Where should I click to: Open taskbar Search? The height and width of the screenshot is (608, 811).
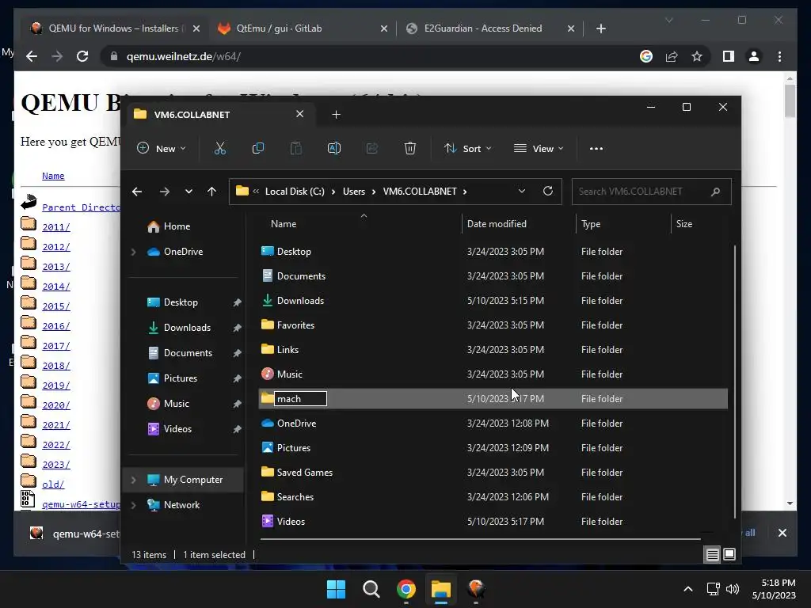pyautogui.click(x=371, y=589)
